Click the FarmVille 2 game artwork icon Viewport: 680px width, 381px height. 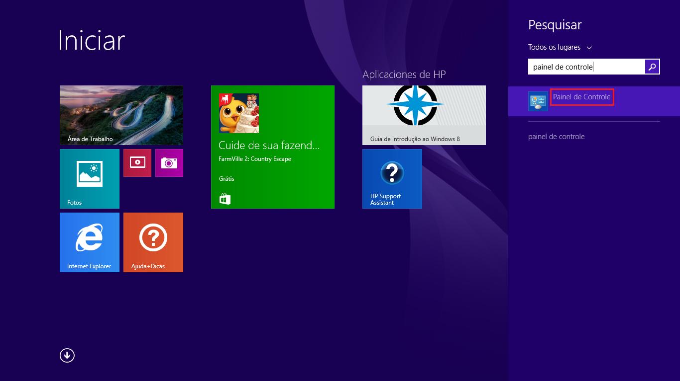click(239, 113)
